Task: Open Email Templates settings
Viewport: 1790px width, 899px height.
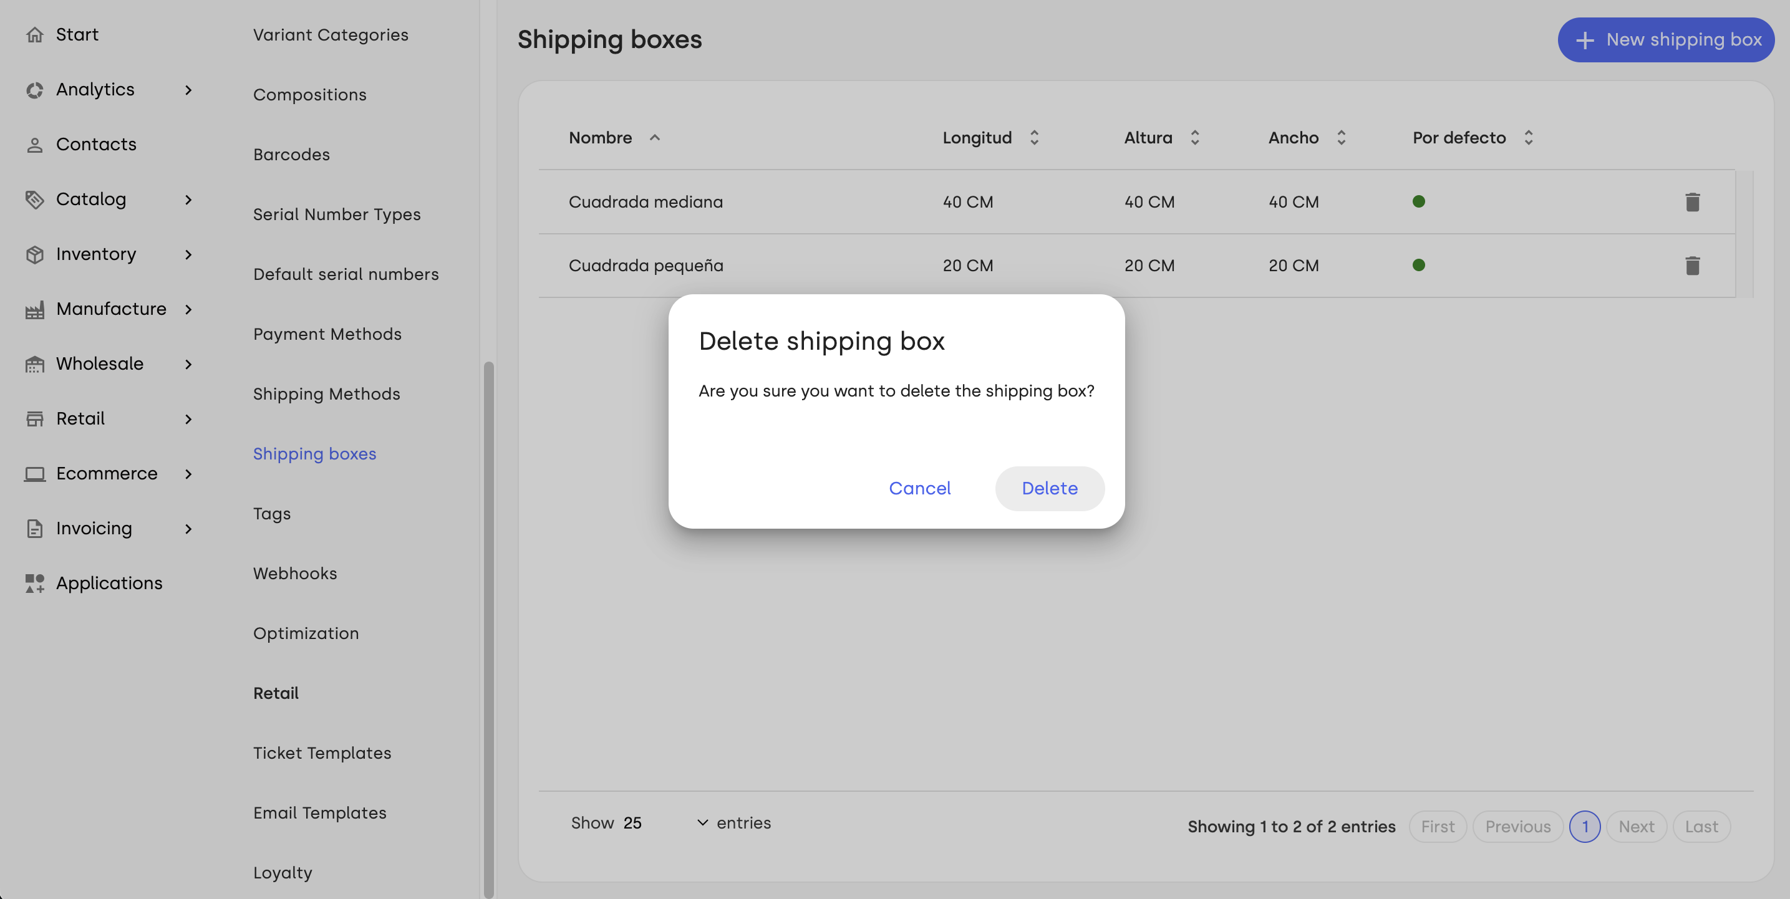Action: point(319,812)
